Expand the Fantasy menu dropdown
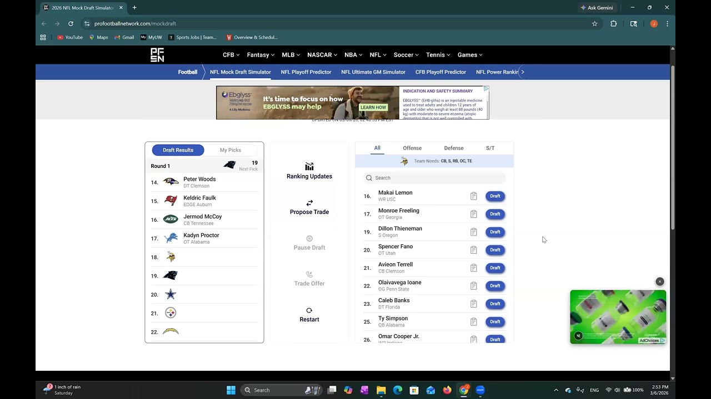711x399 pixels. coord(261,55)
